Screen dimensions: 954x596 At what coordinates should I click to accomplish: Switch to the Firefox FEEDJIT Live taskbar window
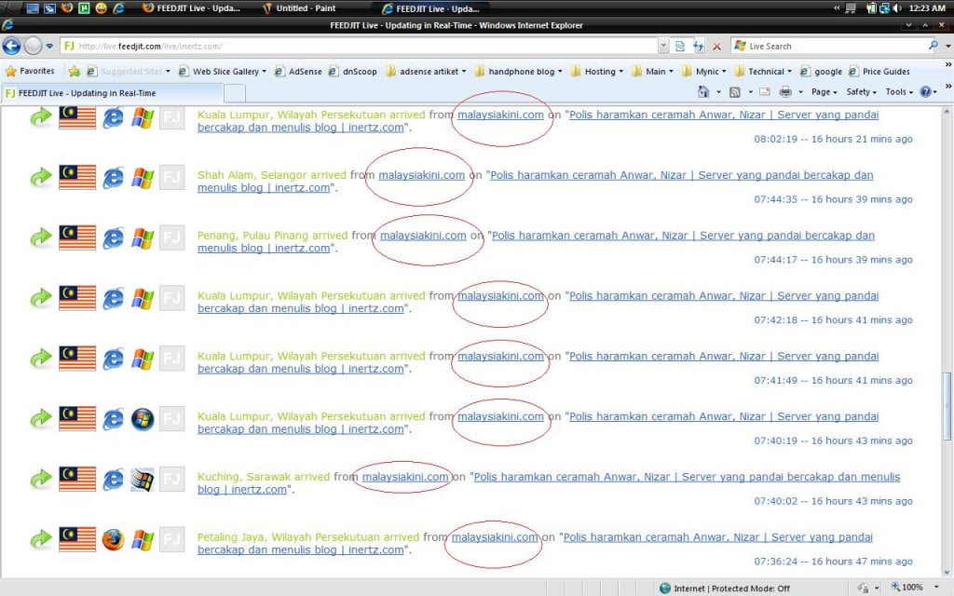coord(191,7)
